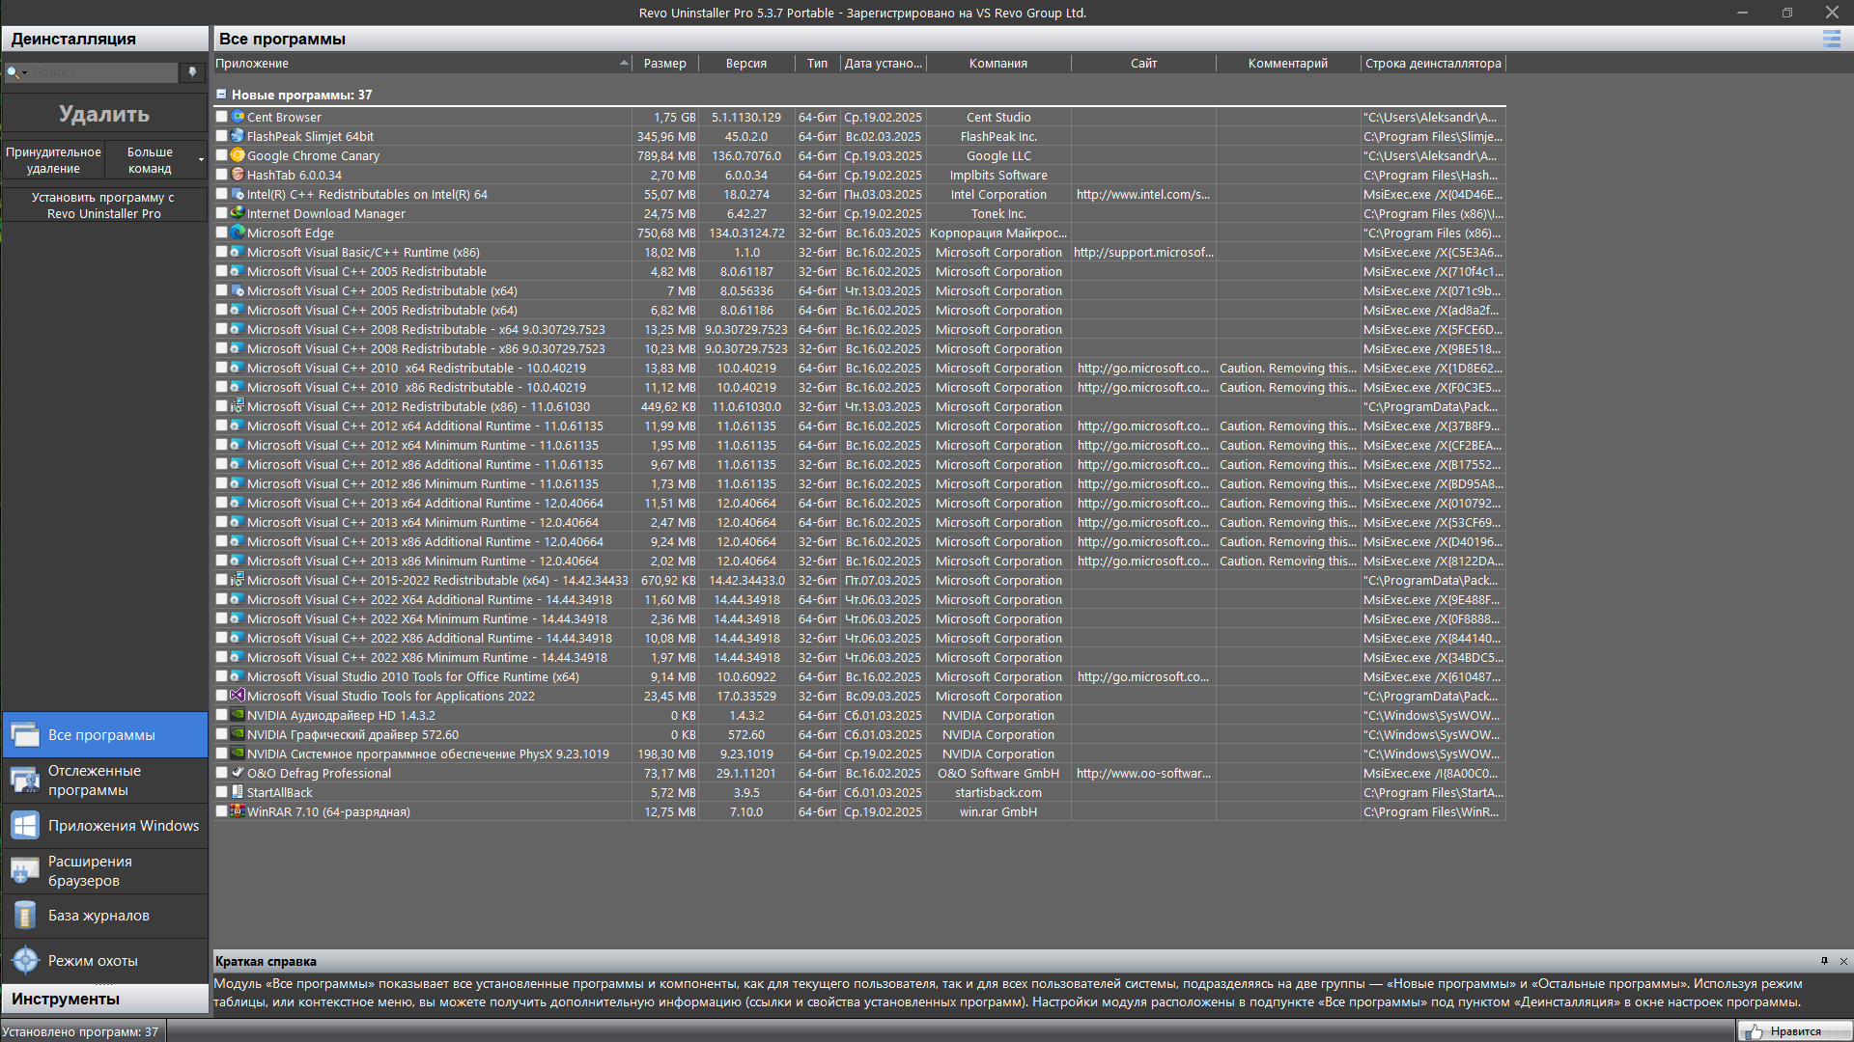Collapse the New programs group
Image resolution: width=1854 pixels, height=1042 pixels.
pyautogui.click(x=221, y=95)
